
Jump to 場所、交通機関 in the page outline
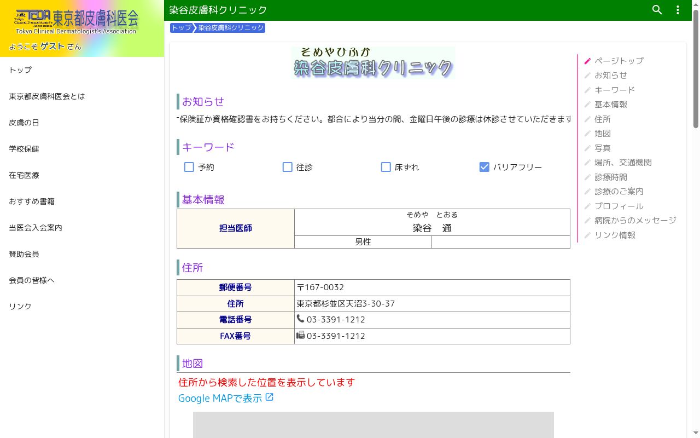(623, 163)
